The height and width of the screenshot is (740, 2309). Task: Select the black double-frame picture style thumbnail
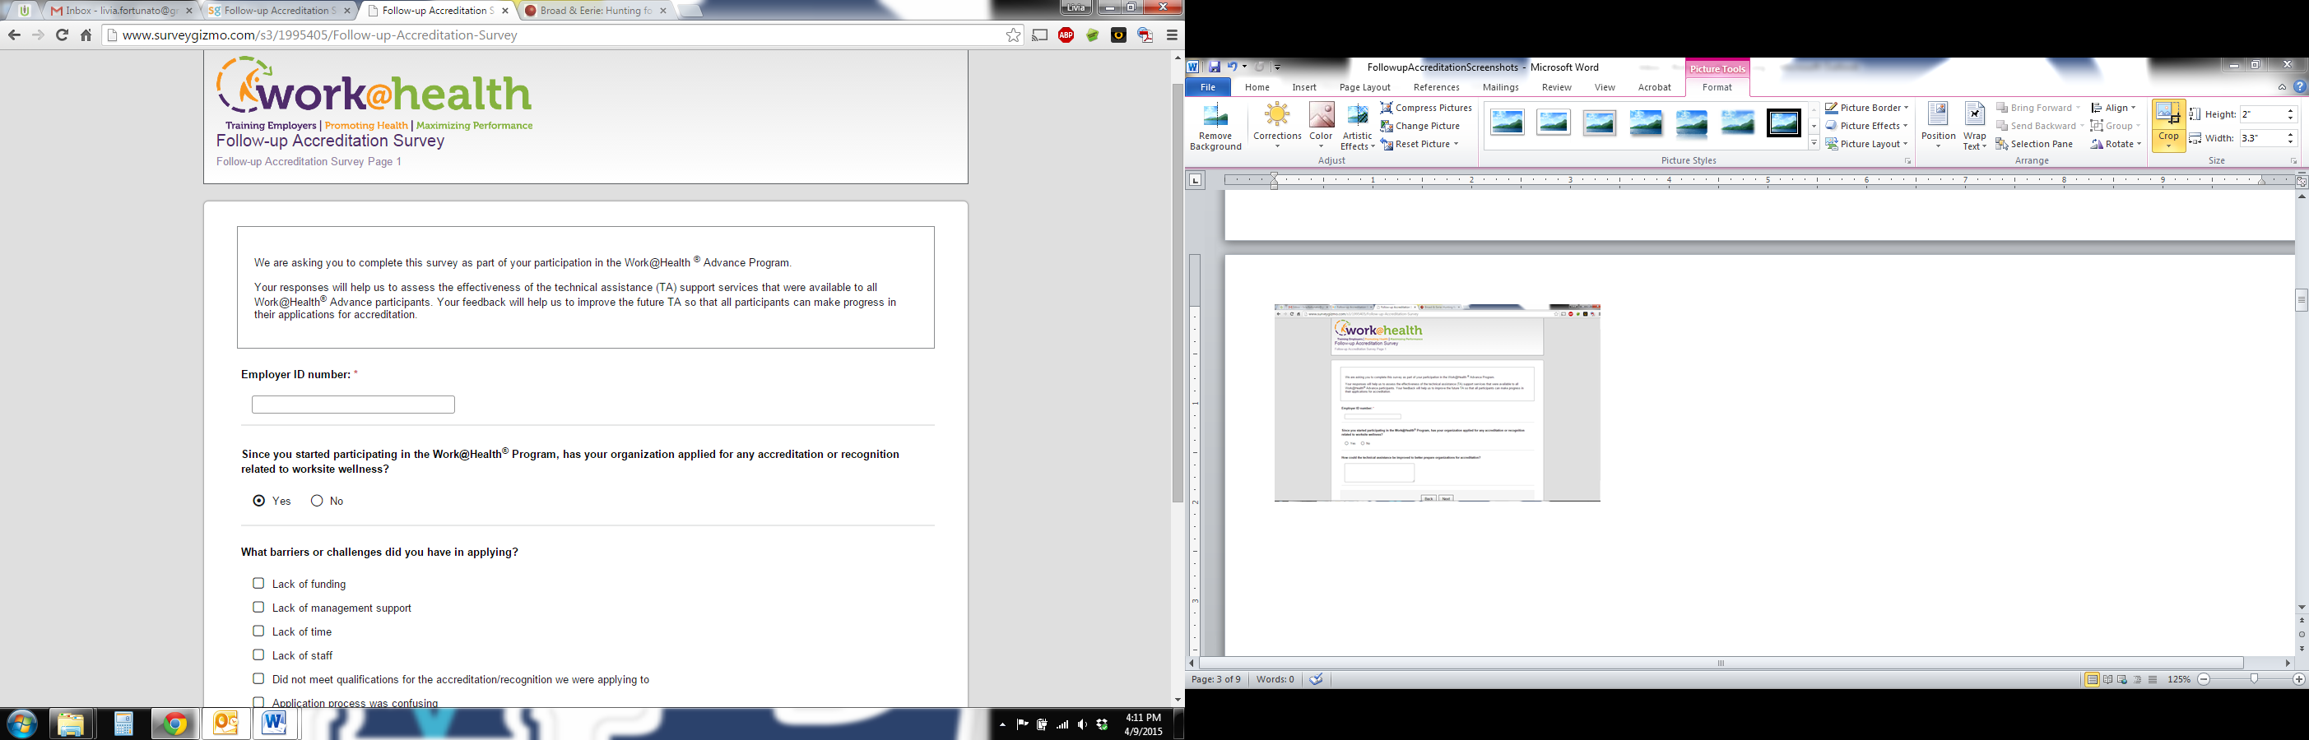coord(1784,123)
